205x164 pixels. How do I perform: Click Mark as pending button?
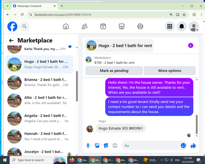[114, 71]
